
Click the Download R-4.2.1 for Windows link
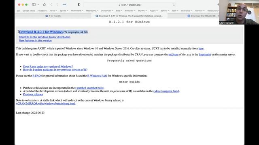[x=41, y=32]
